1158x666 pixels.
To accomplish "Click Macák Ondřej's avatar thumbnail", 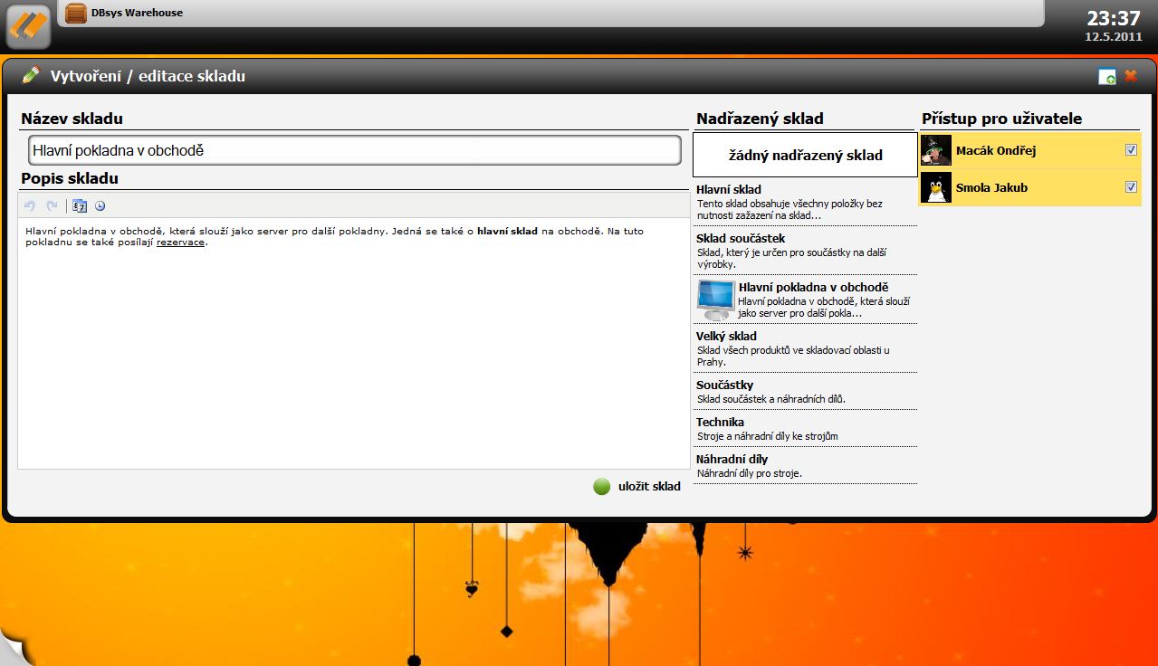I will [x=936, y=150].
